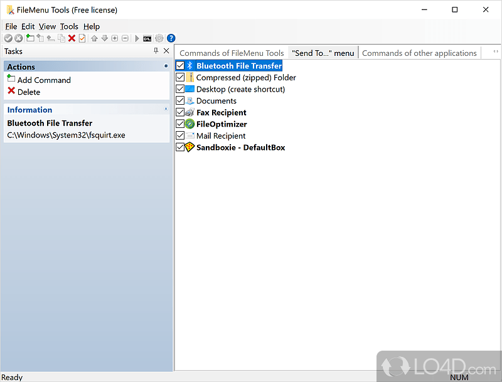Uncheck the Fax Recipient entry
The image size is (502, 382).
[180, 112]
